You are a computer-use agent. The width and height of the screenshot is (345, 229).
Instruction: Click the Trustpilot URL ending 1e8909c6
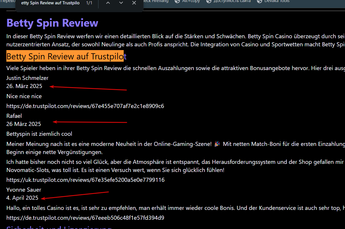click(85, 106)
